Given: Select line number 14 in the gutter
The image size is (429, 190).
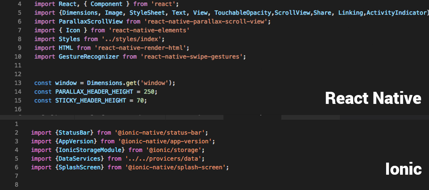Looking at the screenshot, I should coord(18,92).
